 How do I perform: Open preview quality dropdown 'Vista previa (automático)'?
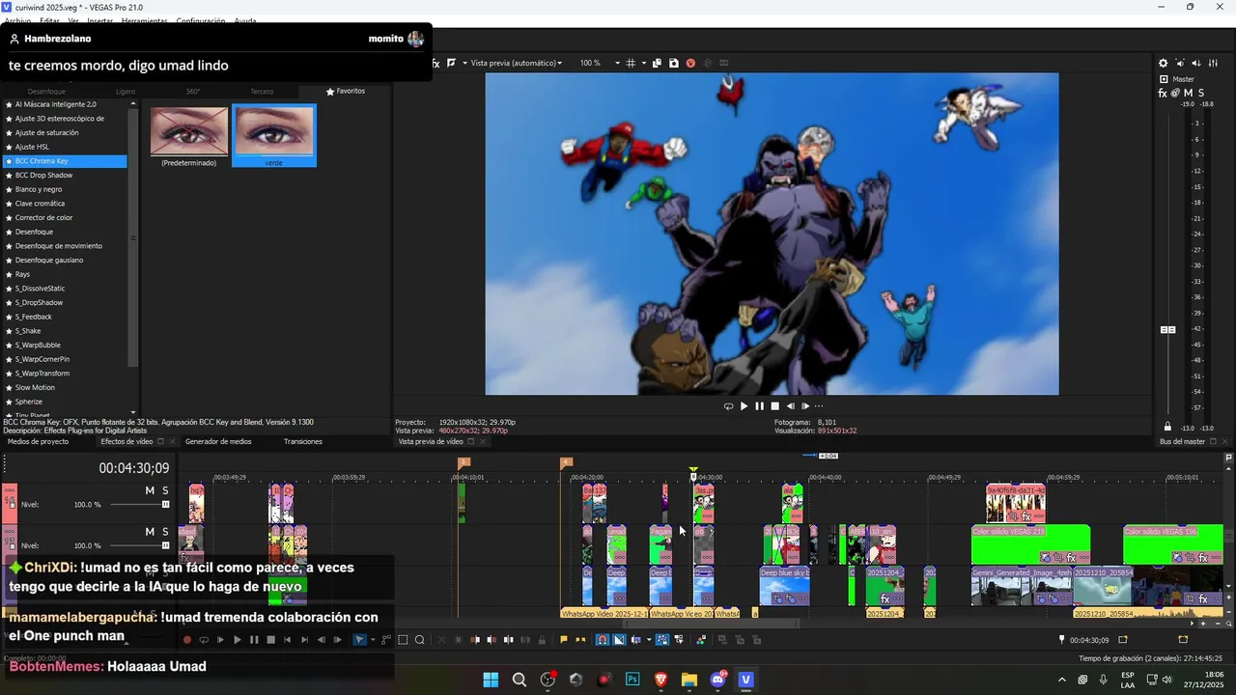click(x=517, y=63)
